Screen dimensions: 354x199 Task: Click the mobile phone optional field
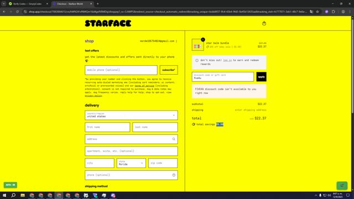click(121, 70)
